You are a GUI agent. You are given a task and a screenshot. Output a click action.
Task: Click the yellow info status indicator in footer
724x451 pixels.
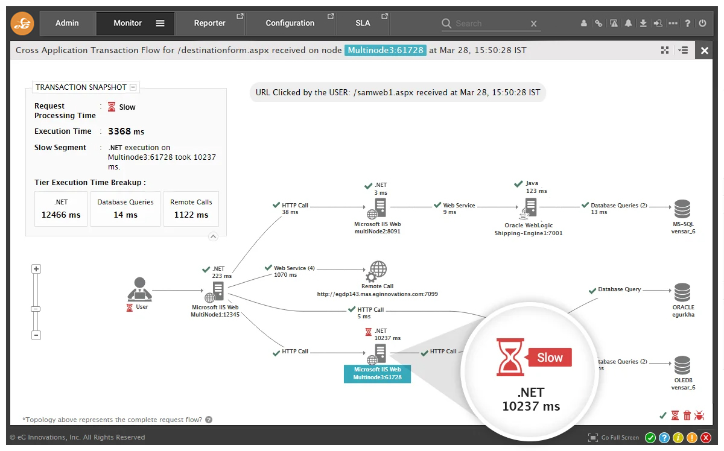pyautogui.click(x=678, y=438)
